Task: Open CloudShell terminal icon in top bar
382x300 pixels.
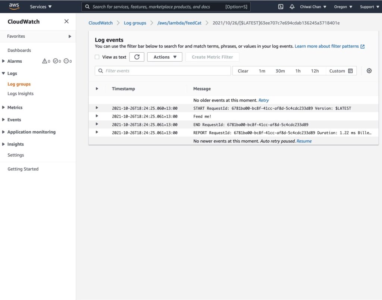Action: pyautogui.click(x=281, y=7)
